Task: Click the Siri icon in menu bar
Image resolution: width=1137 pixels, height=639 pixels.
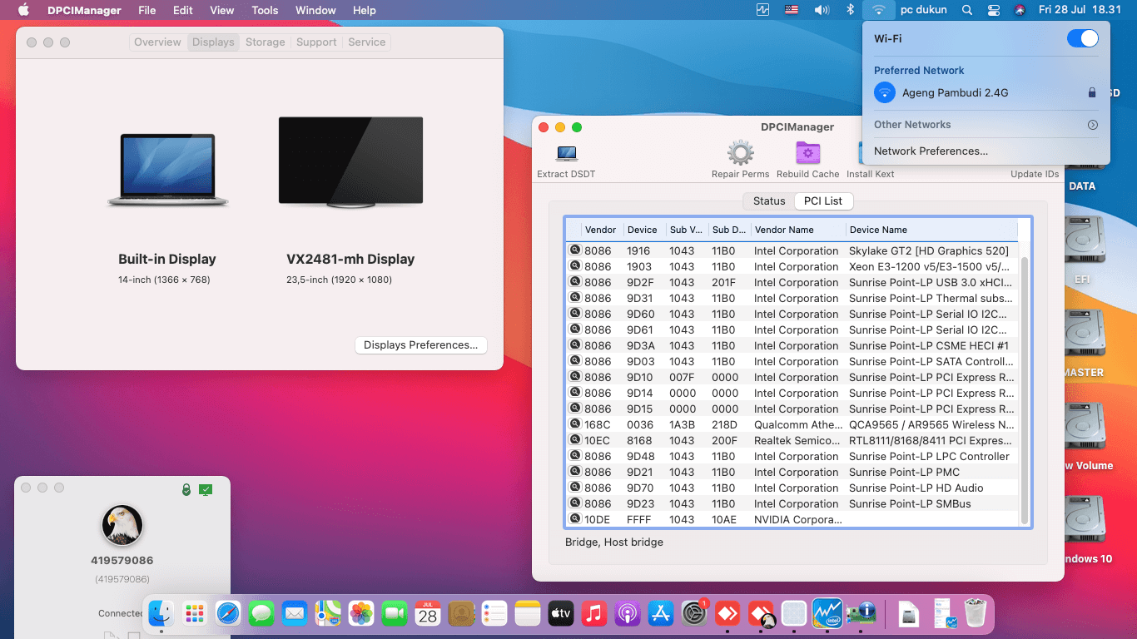Action: [x=1020, y=10]
